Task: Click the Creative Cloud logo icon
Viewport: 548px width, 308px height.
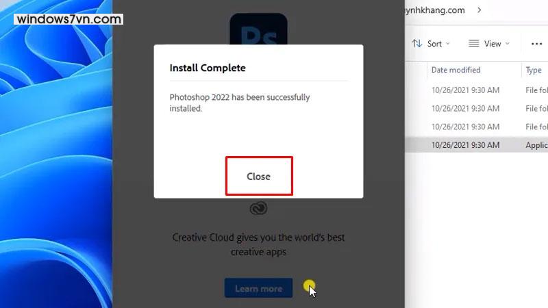Action: (258, 208)
